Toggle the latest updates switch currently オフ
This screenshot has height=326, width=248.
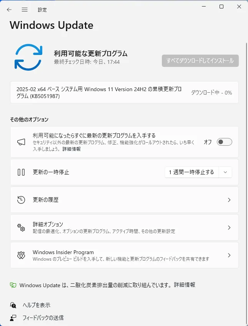(x=224, y=142)
